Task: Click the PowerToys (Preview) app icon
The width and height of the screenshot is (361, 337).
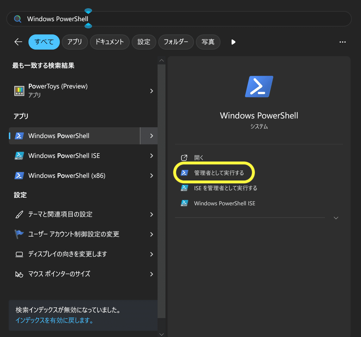Action: click(x=19, y=91)
